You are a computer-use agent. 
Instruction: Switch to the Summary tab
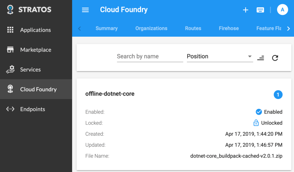click(x=107, y=28)
